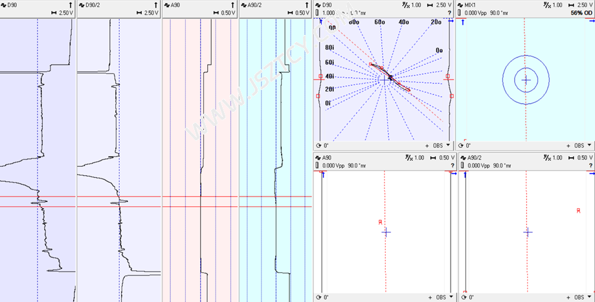The image size is (595, 302).
Task: Click the help question mark in A90/2 panel
Action: coord(590,166)
